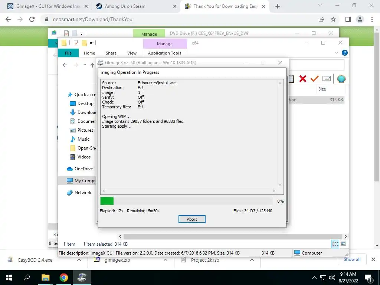Open Explorer recent locations dropdown
This screenshot has height=285, width=380.
click(x=85, y=65)
